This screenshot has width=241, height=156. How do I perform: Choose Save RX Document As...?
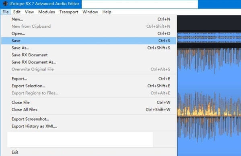tap(89, 62)
